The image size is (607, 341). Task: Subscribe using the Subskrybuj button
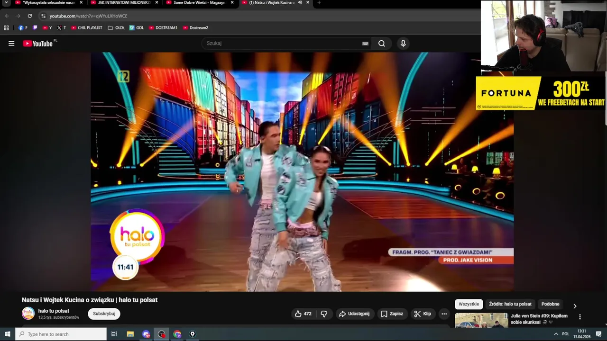[x=104, y=314]
